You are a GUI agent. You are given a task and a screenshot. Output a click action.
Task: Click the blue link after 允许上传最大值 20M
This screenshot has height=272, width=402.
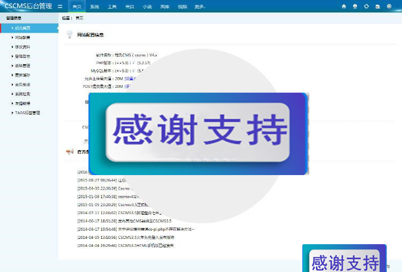(130, 79)
